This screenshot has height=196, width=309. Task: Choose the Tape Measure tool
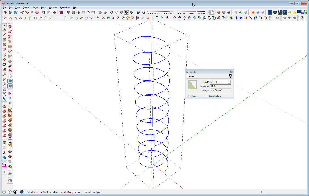click(x=4, y=74)
